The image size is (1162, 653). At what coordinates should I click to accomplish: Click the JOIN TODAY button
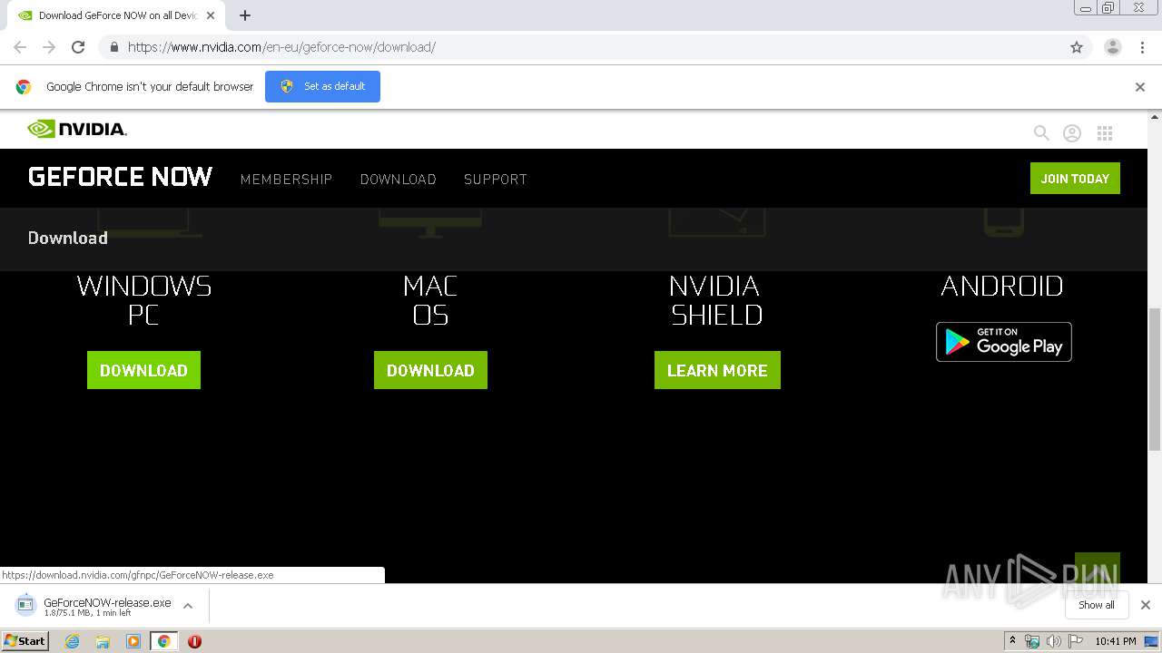pyautogui.click(x=1075, y=179)
